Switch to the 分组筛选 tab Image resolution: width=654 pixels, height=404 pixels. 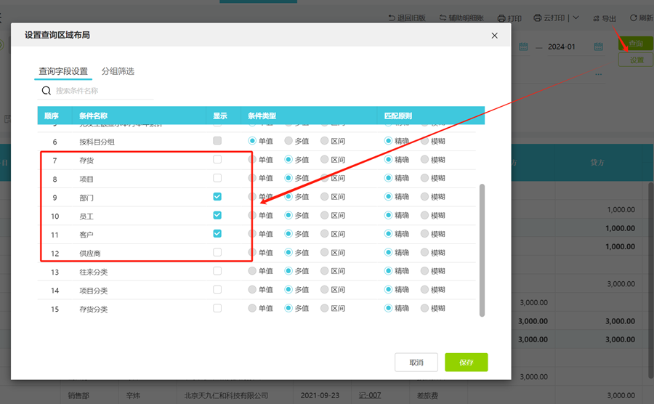coord(118,71)
